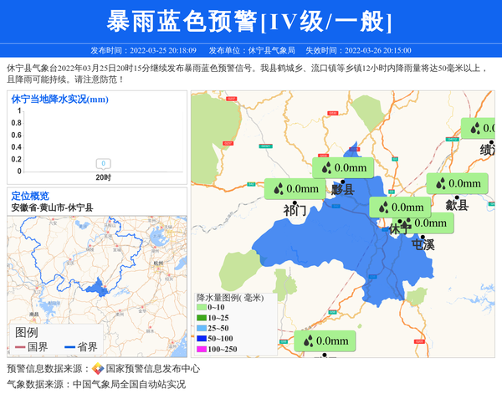The image size is (502, 394).
Task: Click the raindrop icon on 歙县 rainfall label
Action: (439, 184)
